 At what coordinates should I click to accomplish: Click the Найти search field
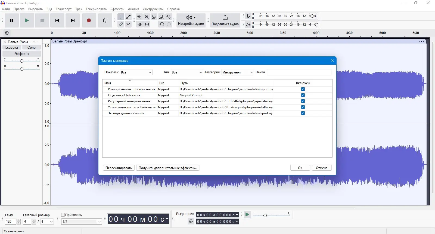click(299, 72)
